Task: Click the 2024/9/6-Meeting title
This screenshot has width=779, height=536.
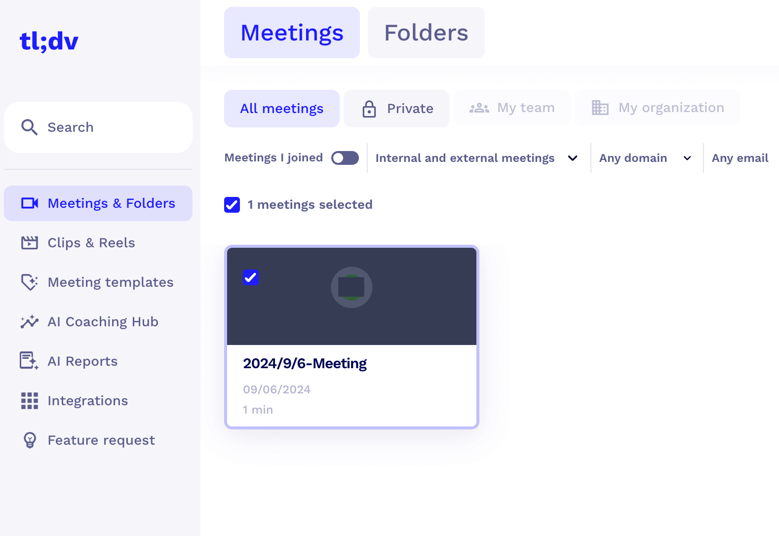Action: point(305,364)
